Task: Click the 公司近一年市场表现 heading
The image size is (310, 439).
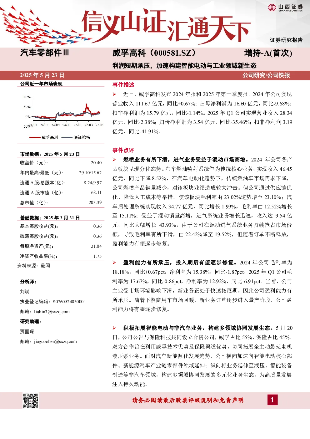Action: 41,84
